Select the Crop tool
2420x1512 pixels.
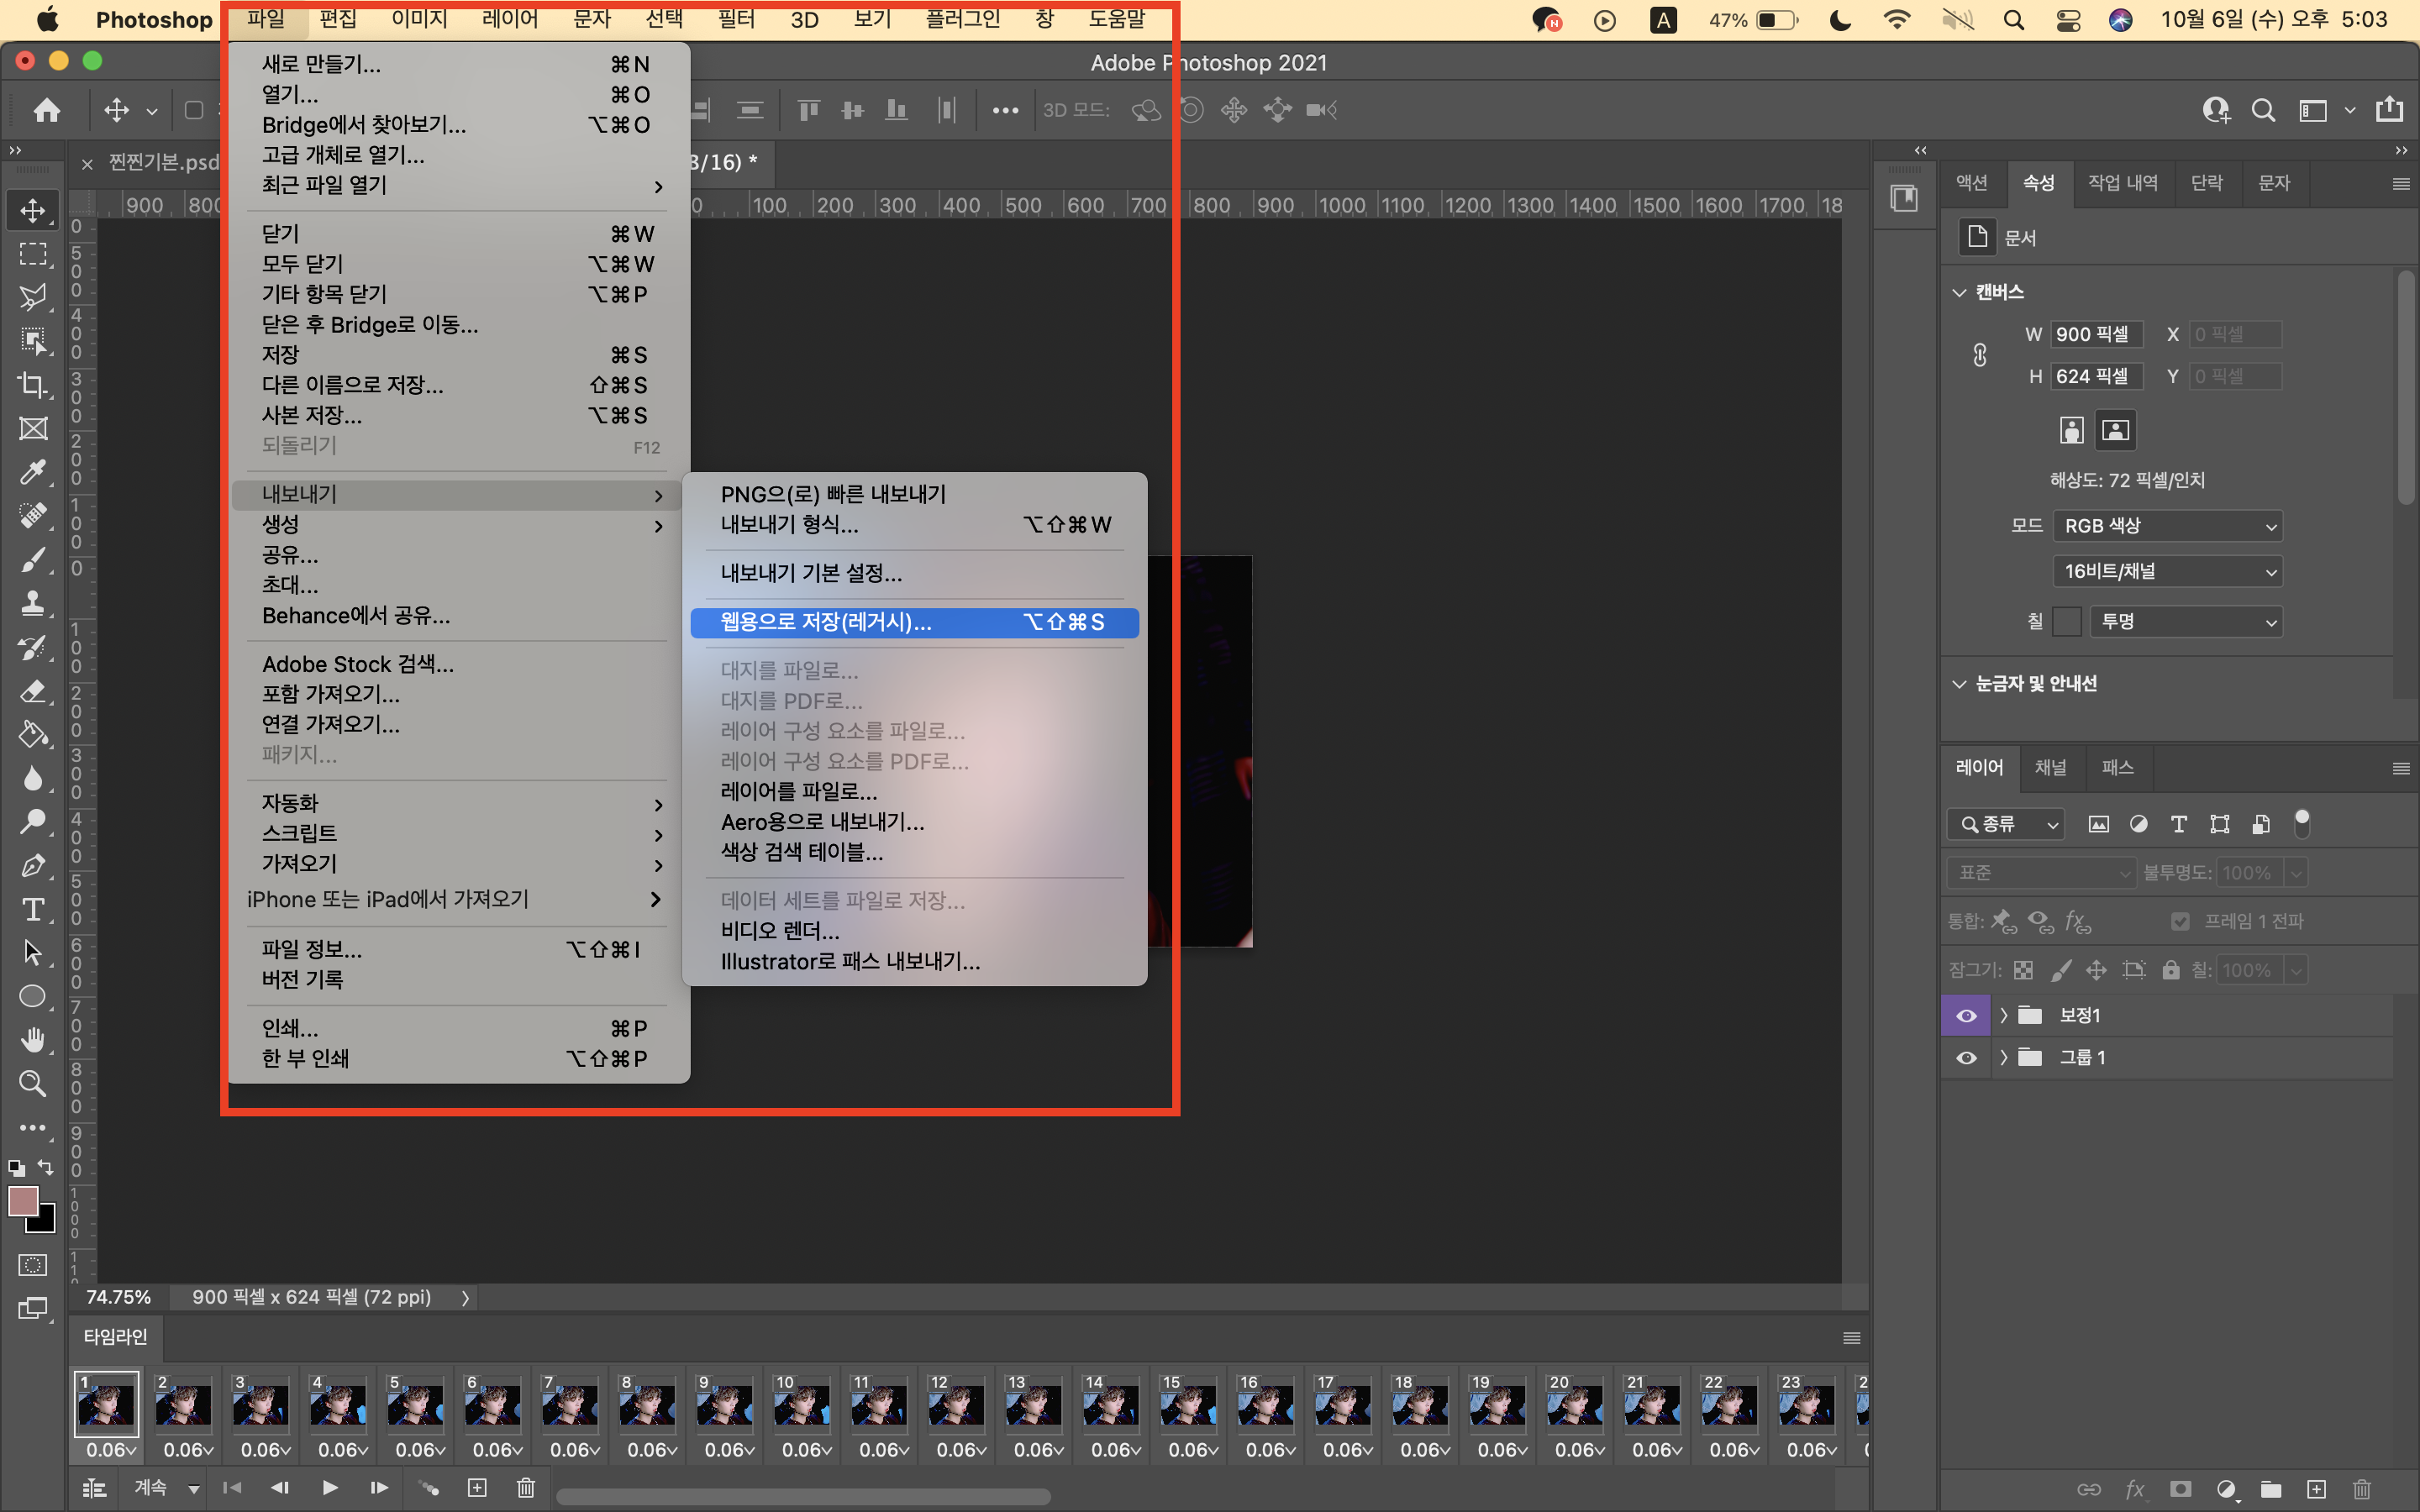click(33, 385)
